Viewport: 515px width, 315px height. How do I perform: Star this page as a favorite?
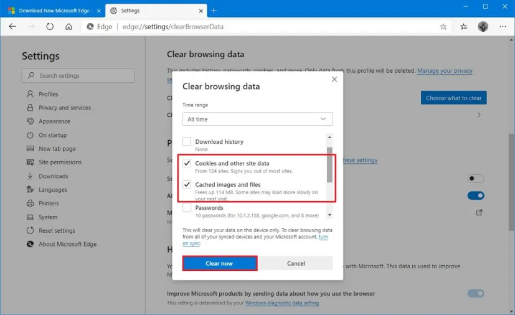coord(443,27)
